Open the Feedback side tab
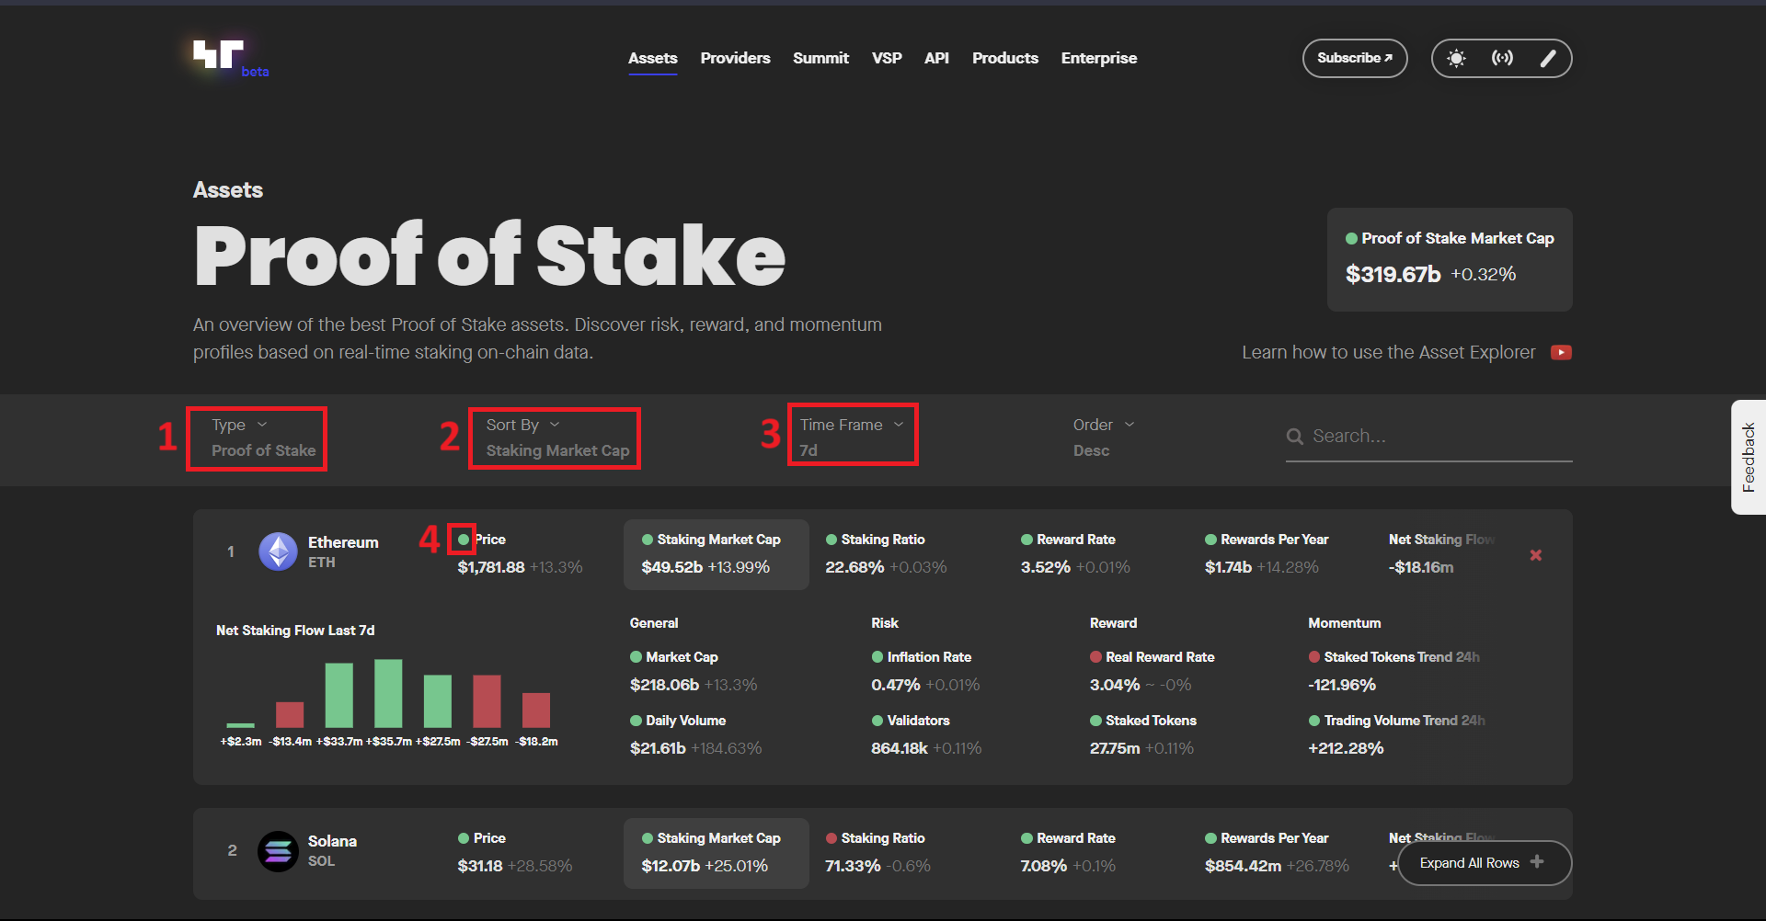1766x921 pixels. click(x=1748, y=457)
